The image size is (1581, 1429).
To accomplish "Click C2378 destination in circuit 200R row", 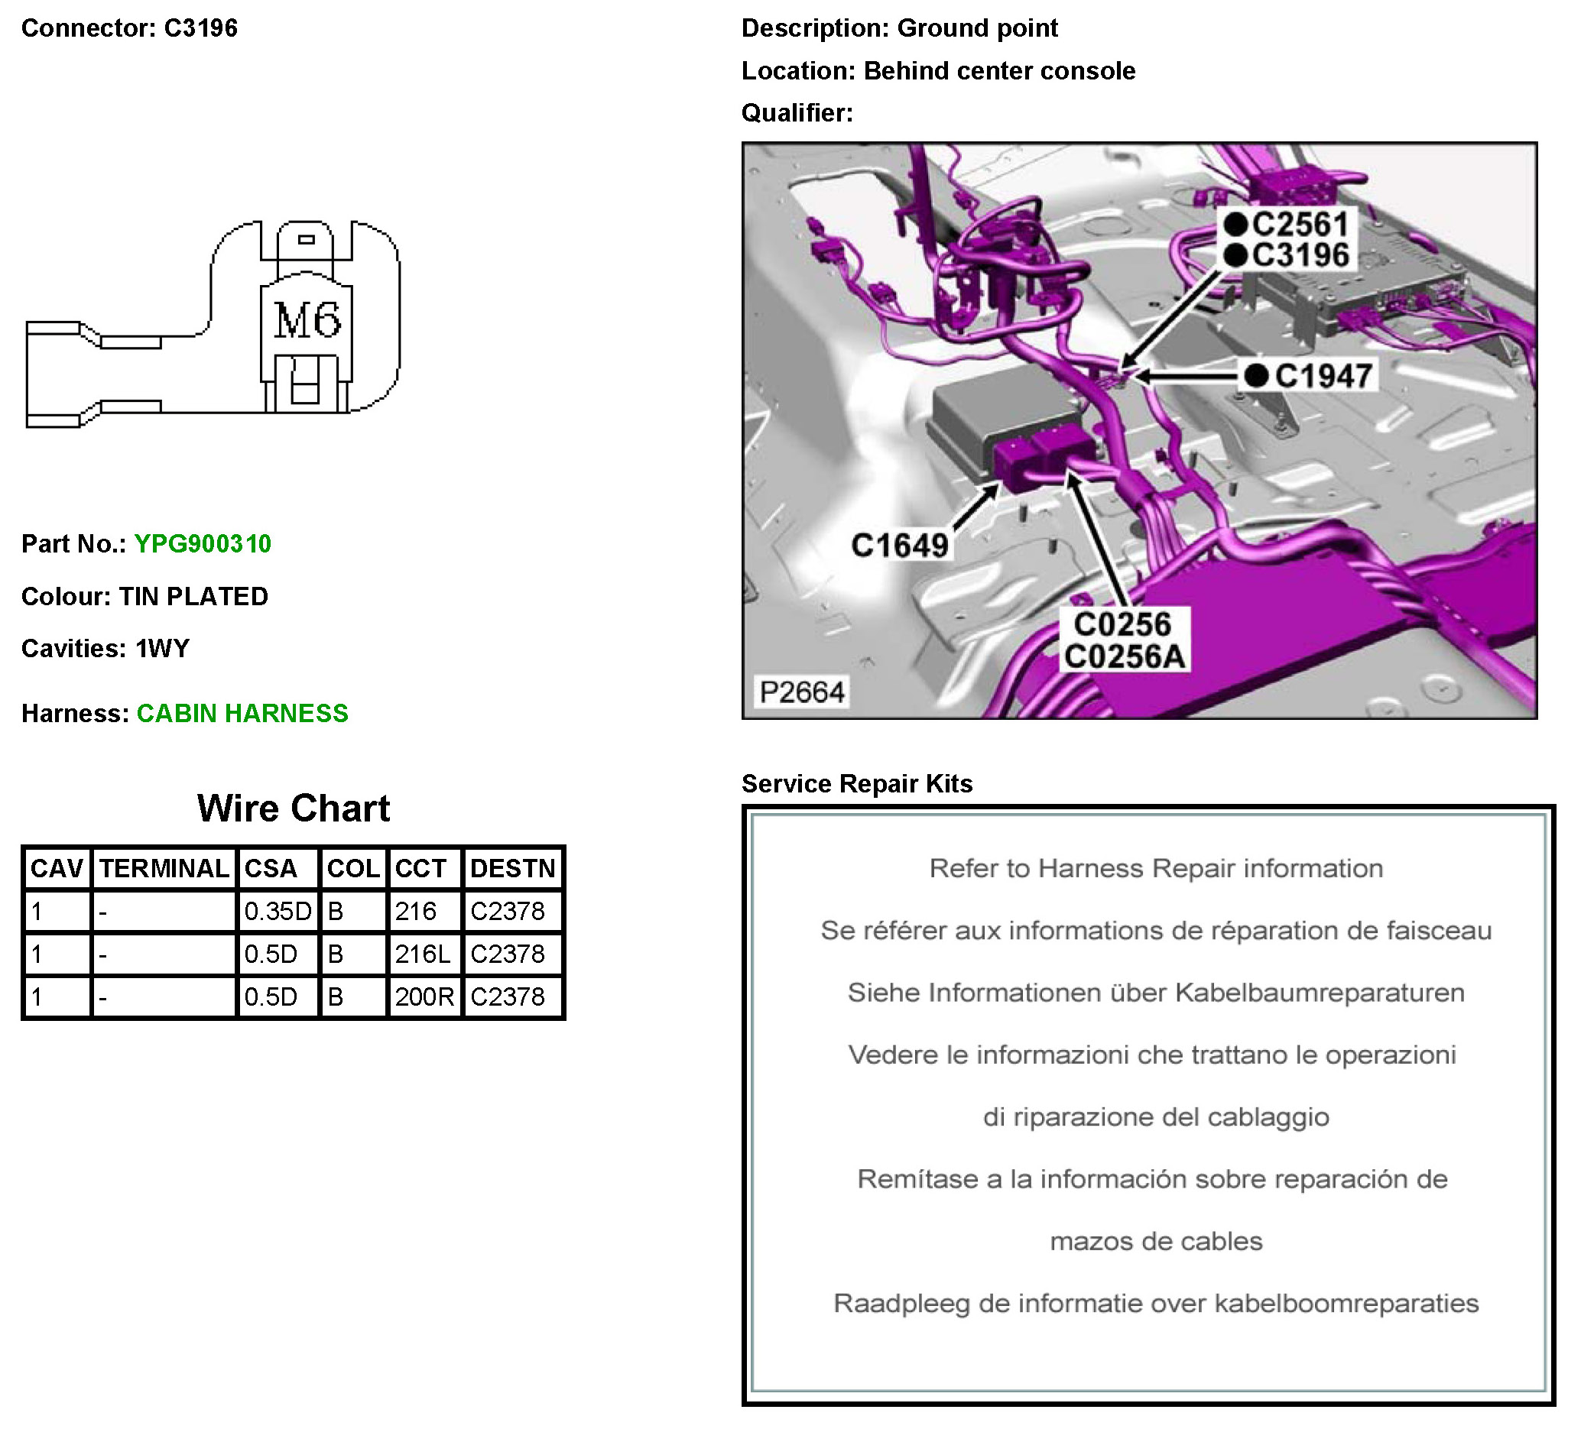I will [508, 996].
